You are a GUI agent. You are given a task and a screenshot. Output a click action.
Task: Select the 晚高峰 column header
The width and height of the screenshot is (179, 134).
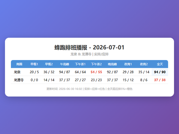click(112, 64)
